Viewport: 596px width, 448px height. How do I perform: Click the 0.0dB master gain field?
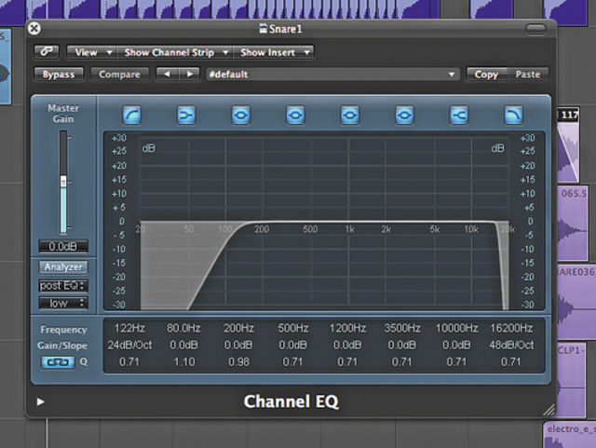(63, 247)
